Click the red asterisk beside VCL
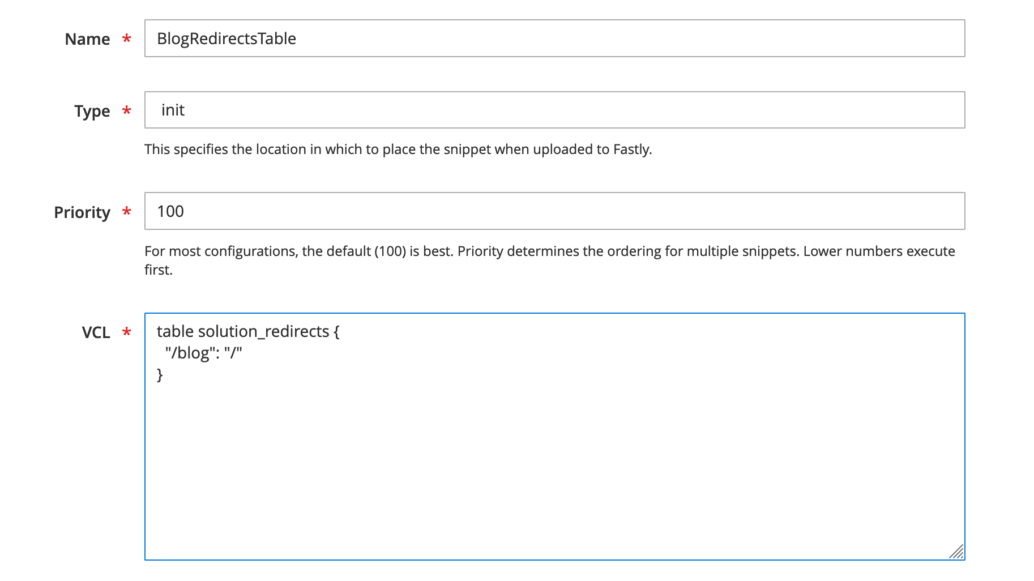1034x581 pixels. tap(127, 332)
